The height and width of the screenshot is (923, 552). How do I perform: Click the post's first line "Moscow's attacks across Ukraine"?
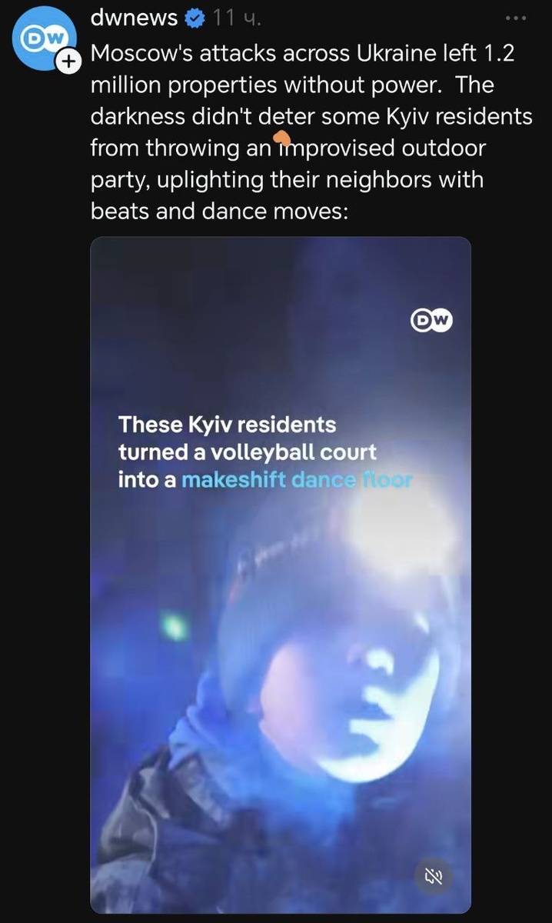[x=303, y=54]
